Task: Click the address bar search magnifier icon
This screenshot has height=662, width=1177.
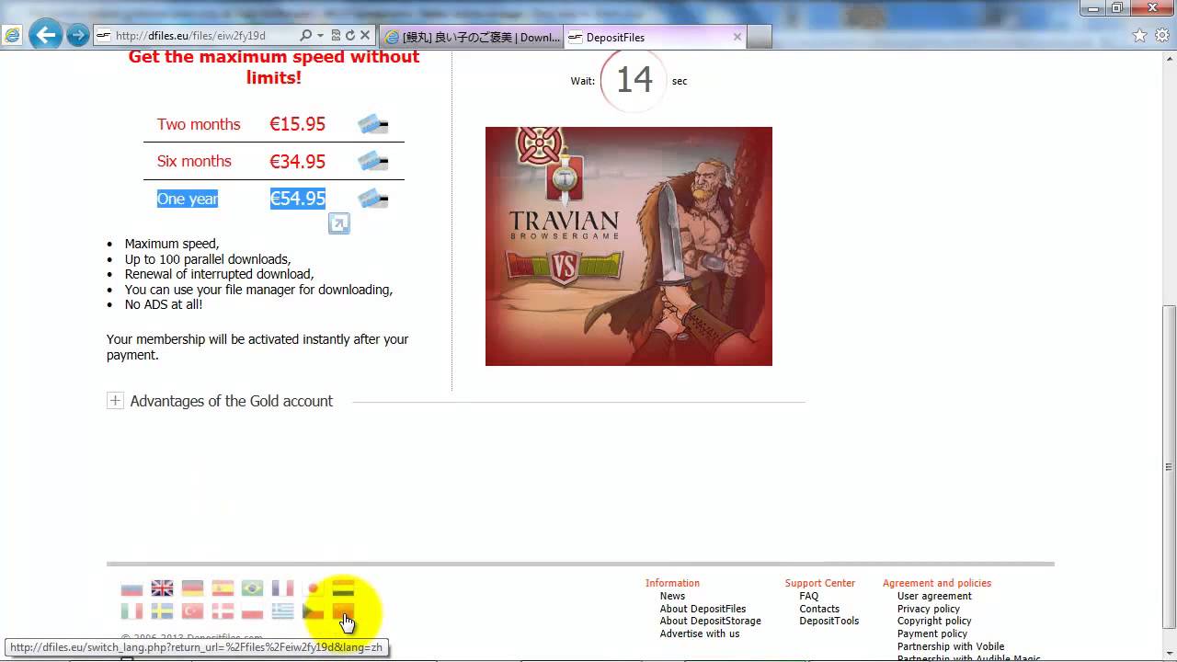Action: coord(305,36)
